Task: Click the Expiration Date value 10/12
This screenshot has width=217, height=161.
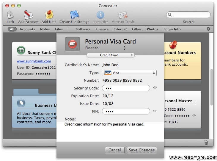Action: 108,96
